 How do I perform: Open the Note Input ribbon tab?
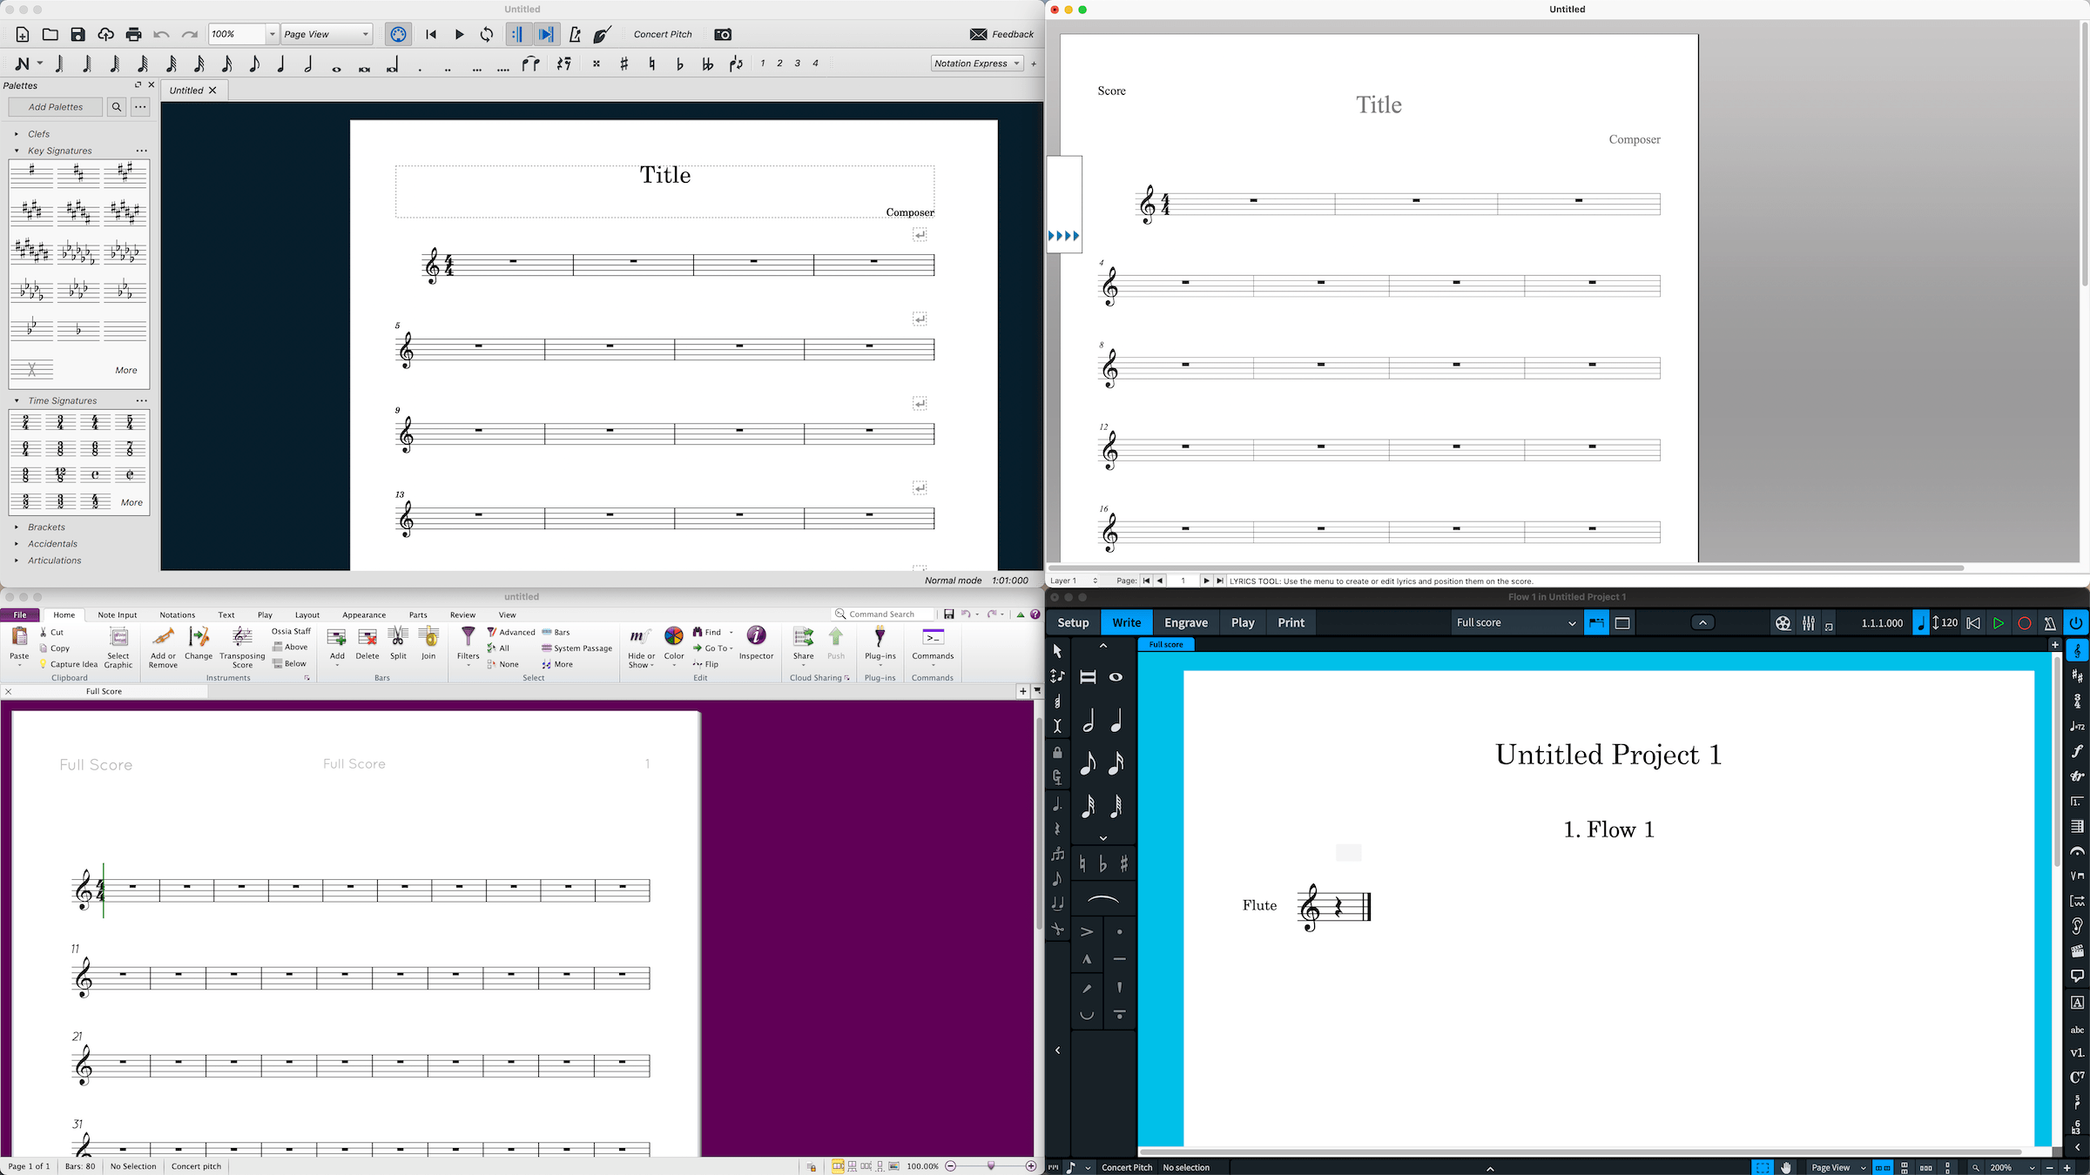click(x=117, y=615)
